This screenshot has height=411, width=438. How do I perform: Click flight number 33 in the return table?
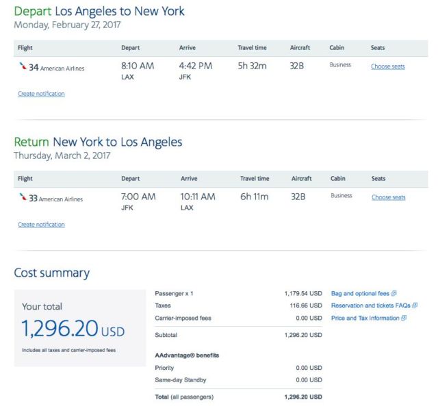pos(33,198)
